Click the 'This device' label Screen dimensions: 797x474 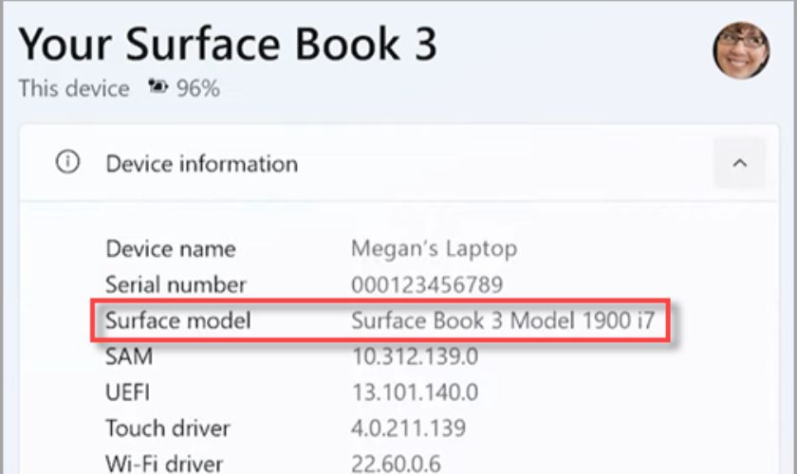click(x=74, y=88)
